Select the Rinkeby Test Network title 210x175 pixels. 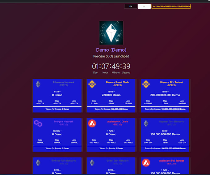64,161
